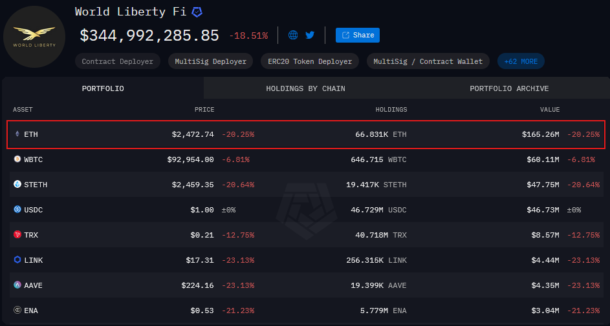
Task: Switch to the PORTFOLIO ARCHIVE tab
Action: pyautogui.click(x=509, y=88)
